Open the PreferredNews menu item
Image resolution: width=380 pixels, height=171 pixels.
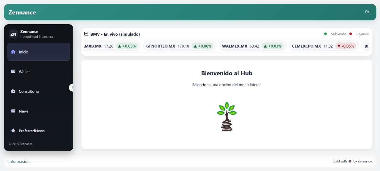[x=39, y=131]
